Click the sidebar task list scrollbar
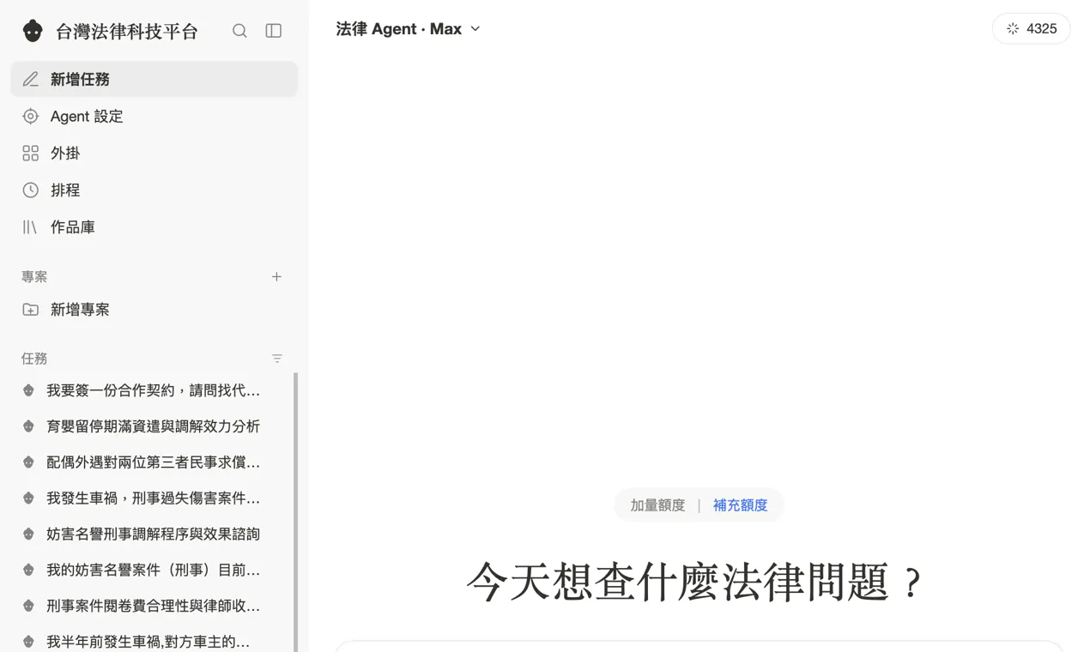The width and height of the screenshot is (1090, 652). point(296,512)
